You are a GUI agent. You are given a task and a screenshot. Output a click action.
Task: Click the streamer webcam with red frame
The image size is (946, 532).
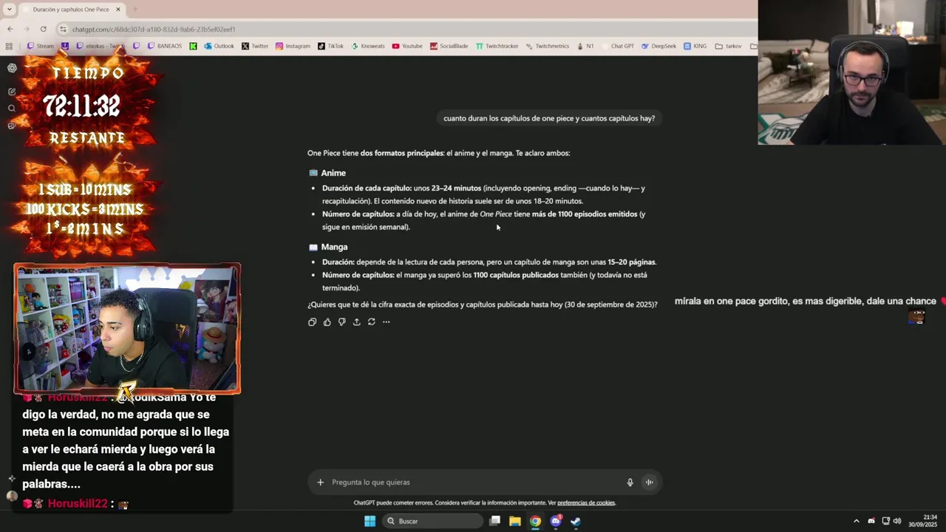click(x=127, y=329)
